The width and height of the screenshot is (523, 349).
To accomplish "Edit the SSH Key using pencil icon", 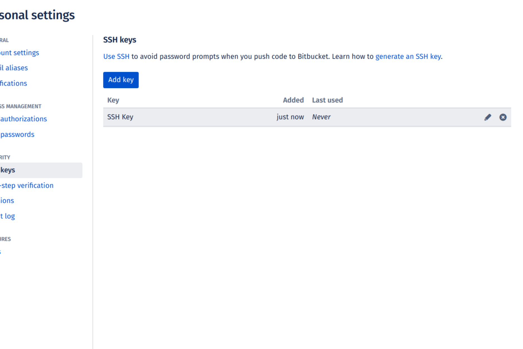I will coord(488,117).
